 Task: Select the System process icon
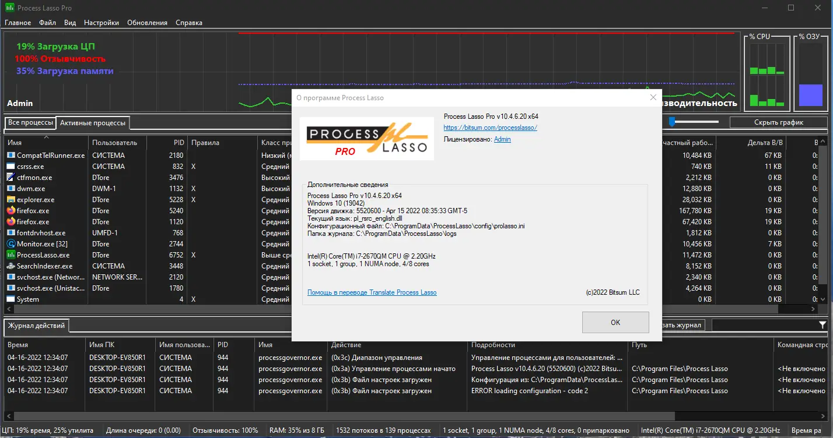(x=11, y=299)
